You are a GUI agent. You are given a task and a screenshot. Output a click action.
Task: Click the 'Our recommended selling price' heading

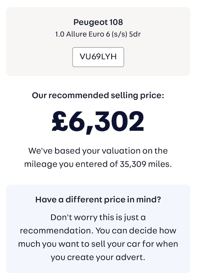point(98,95)
